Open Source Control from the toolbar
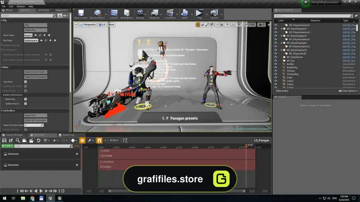Viewport: 360px width, 202px height. [x=97, y=14]
